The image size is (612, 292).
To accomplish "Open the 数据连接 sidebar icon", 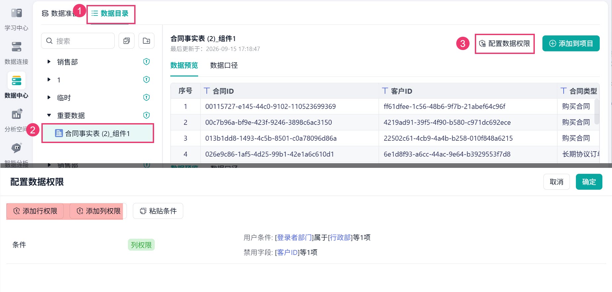I will [17, 47].
